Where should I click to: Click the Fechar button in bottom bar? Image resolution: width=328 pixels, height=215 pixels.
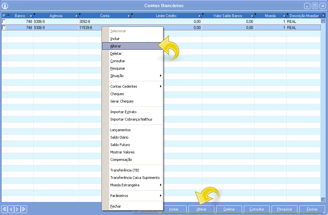coord(312,209)
